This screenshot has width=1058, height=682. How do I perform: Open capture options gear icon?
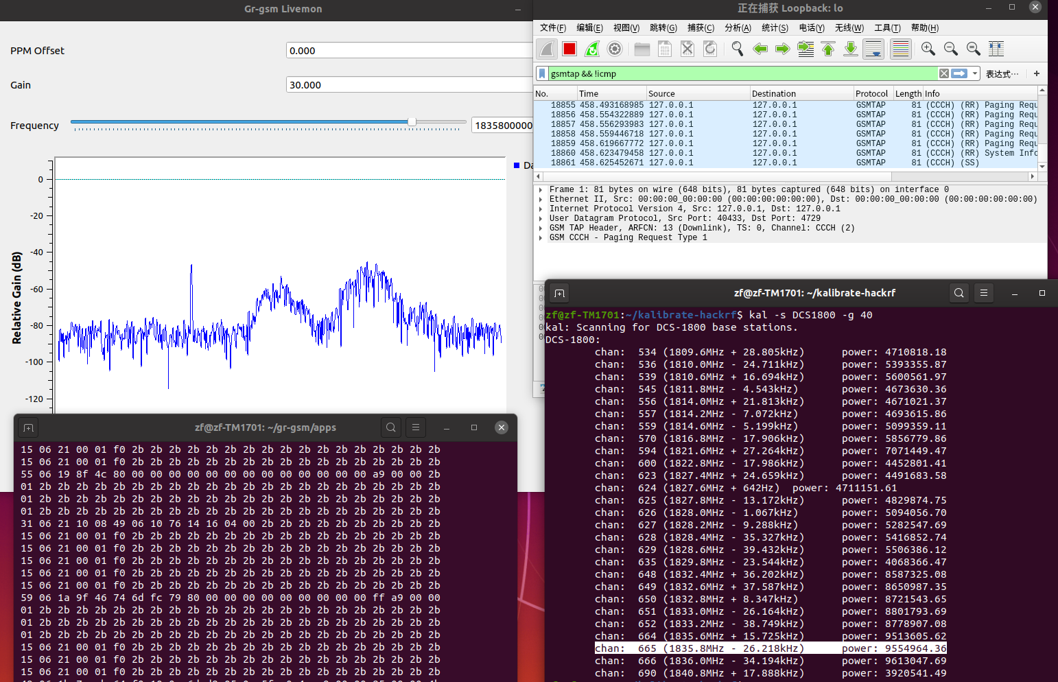(x=615, y=49)
